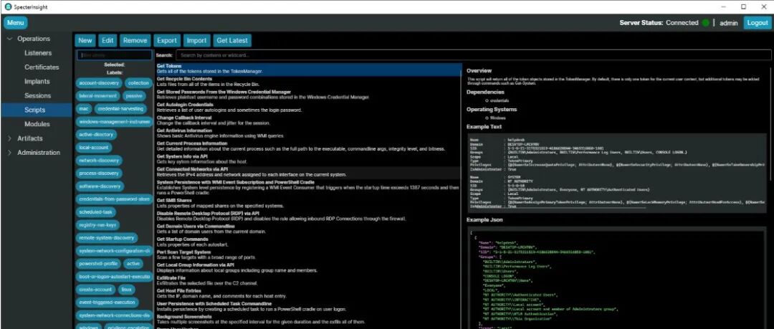Select Get Stored Passwords From Credential Manager
This screenshot has height=329, width=774.
click(x=308, y=95)
